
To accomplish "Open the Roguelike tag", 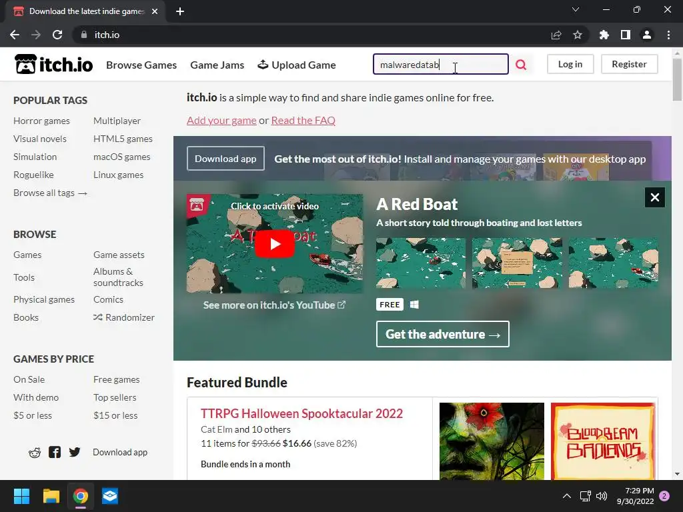I will click(x=33, y=175).
